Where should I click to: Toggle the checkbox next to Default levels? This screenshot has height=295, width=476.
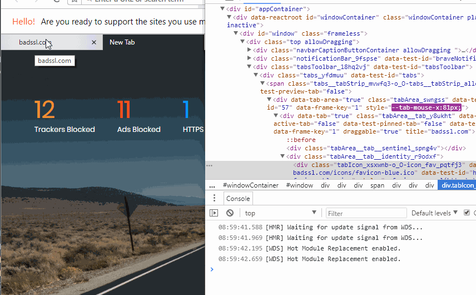pos(467,213)
